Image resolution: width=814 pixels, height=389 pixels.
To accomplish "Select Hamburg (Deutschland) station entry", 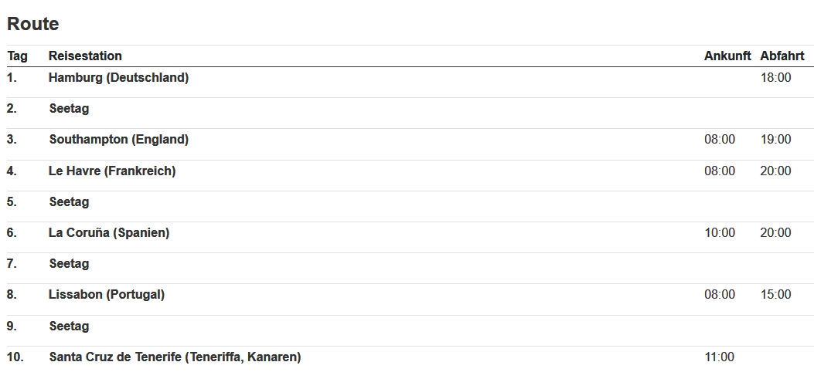I will tap(118, 77).
